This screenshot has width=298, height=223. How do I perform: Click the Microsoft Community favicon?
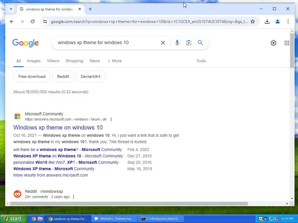tap(17, 116)
